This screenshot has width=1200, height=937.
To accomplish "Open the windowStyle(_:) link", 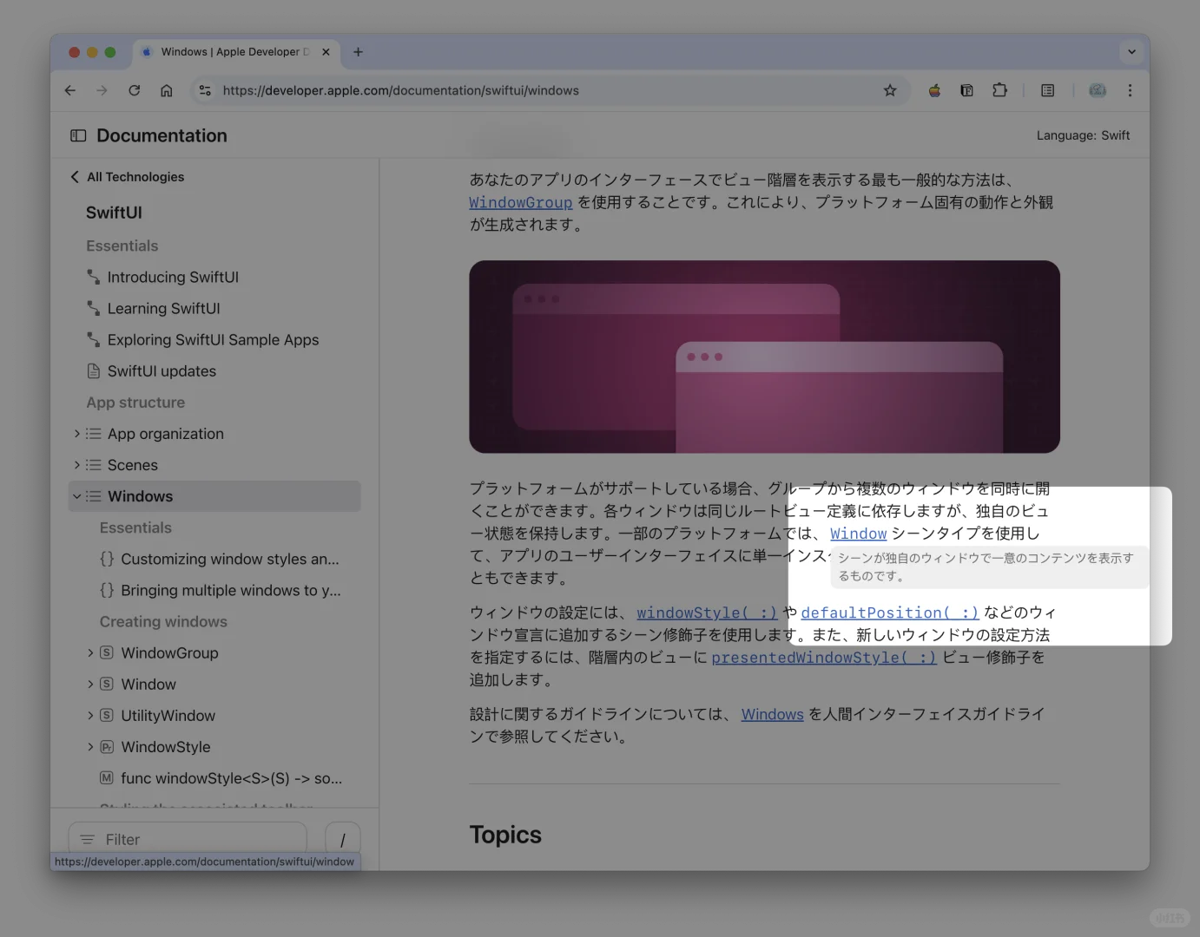I will coord(707,613).
